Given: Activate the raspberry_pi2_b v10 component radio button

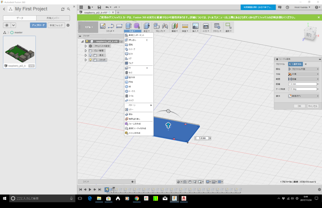Looking at the screenshot, I should click(121, 41).
